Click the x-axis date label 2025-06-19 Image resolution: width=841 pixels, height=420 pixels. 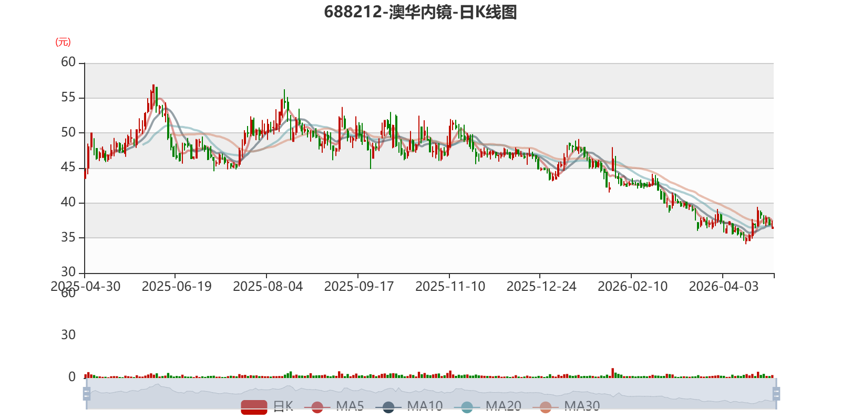pos(177,287)
